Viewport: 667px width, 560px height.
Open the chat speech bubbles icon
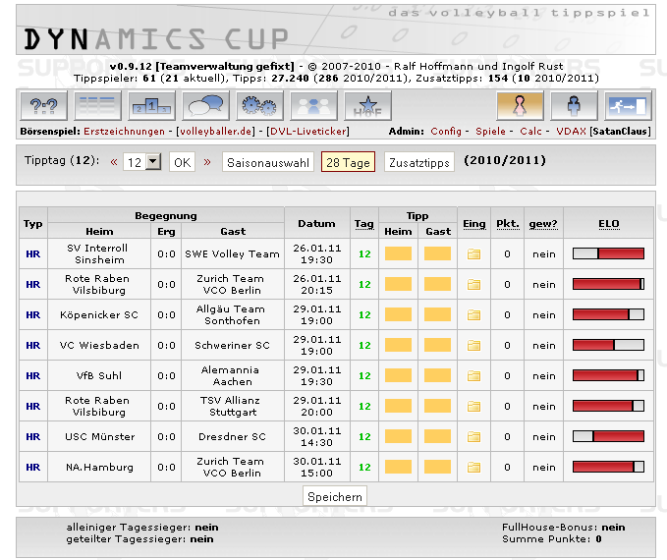tap(206, 105)
